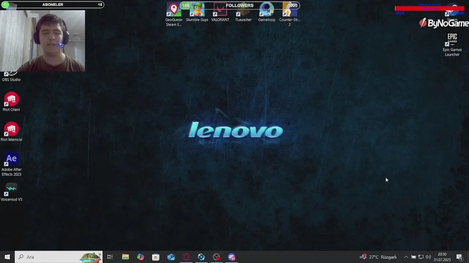
Task: Click the Ara search box
Action: click(x=59, y=257)
